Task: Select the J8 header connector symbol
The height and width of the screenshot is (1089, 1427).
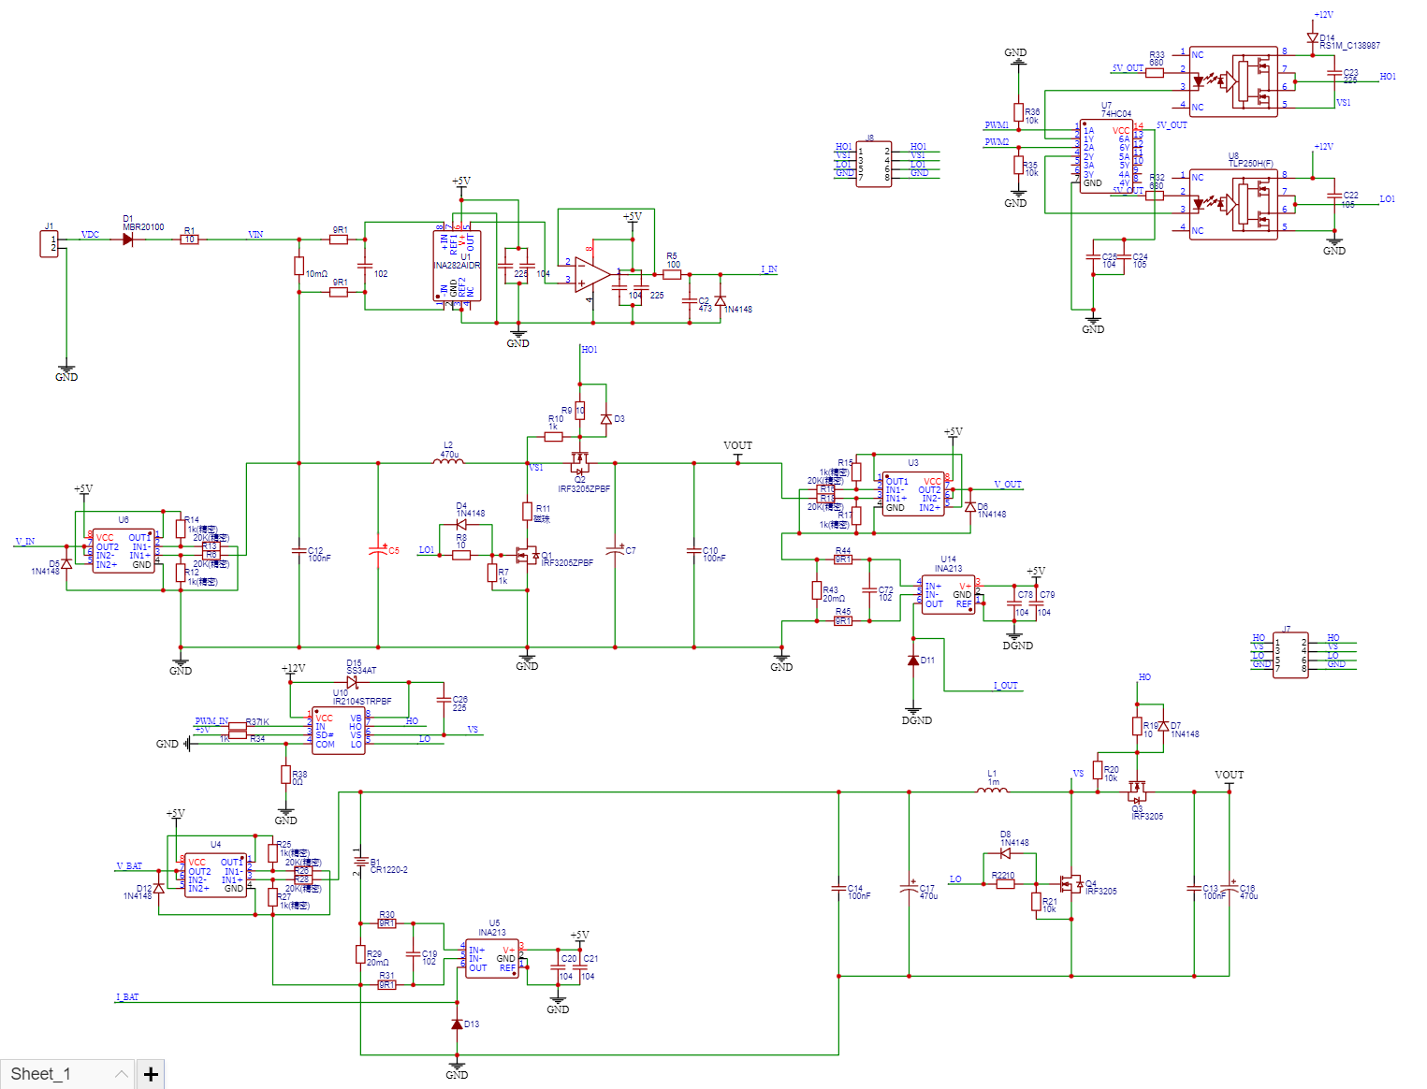Action: (x=874, y=164)
